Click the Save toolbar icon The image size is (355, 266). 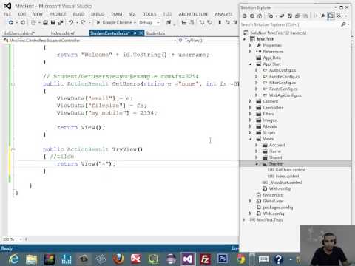pos(53,22)
